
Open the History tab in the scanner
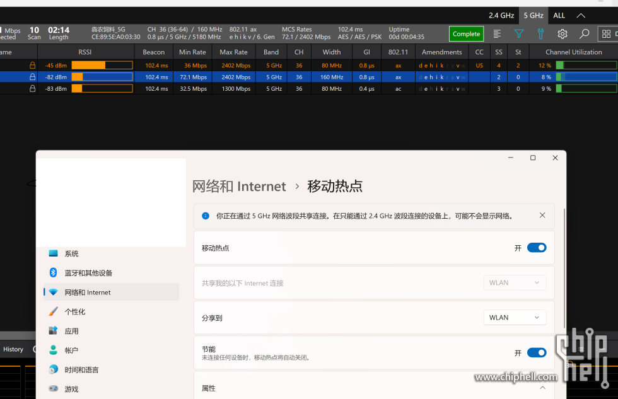pos(13,349)
